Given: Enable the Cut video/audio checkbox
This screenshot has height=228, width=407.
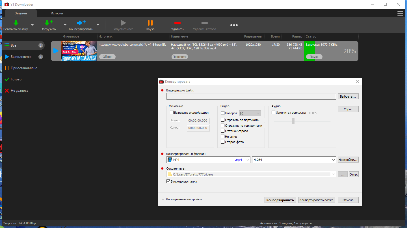Looking at the screenshot, I should click(172, 113).
